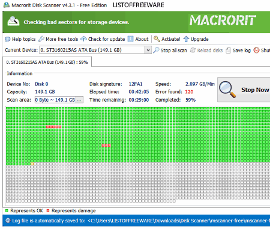Viewport: 270px width, 229px height.
Task: Click the Save log label
Action: click(242, 50)
